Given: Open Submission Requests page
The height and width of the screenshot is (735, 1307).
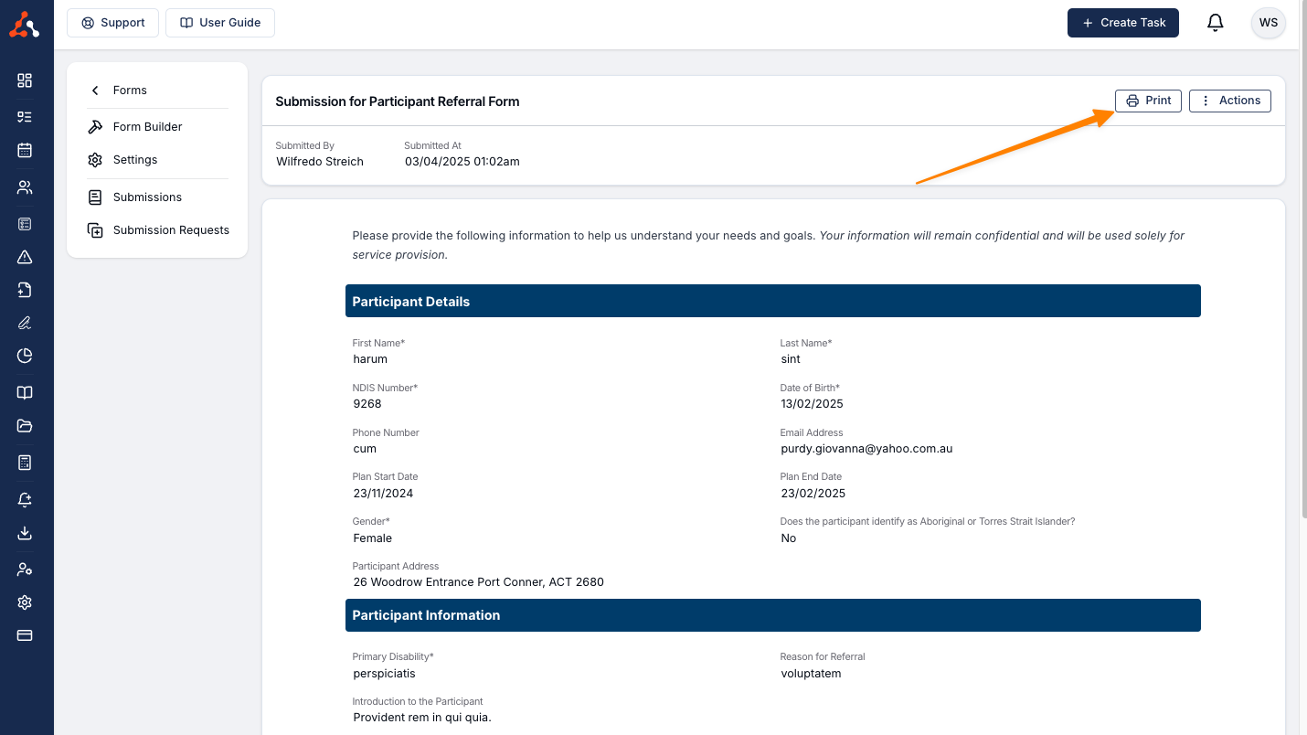Looking at the screenshot, I should point(170,230).
